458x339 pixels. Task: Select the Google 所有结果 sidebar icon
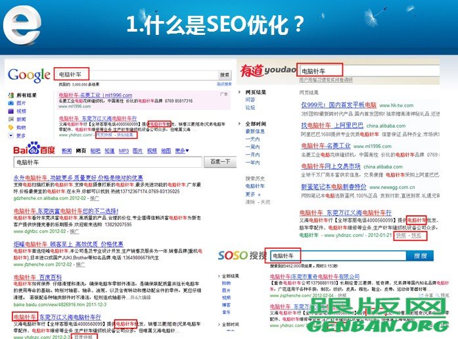click(11, 95)
